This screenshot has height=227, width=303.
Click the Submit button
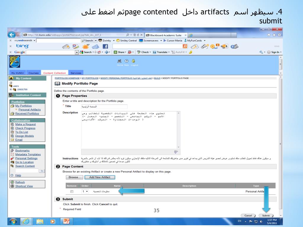pyautogui.click(x=266, y=215)
